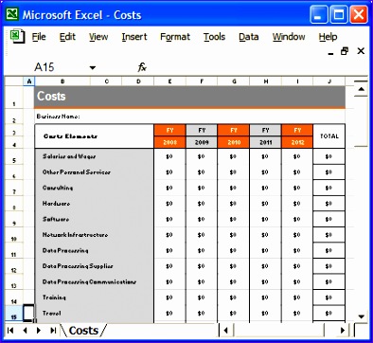Click the fx insert function icon
Viewport: 373px width, 343px height.
tap(142, 67)
